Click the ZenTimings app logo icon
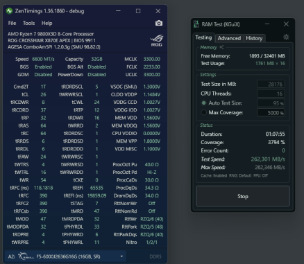304x264 pixels. (10, 11)
